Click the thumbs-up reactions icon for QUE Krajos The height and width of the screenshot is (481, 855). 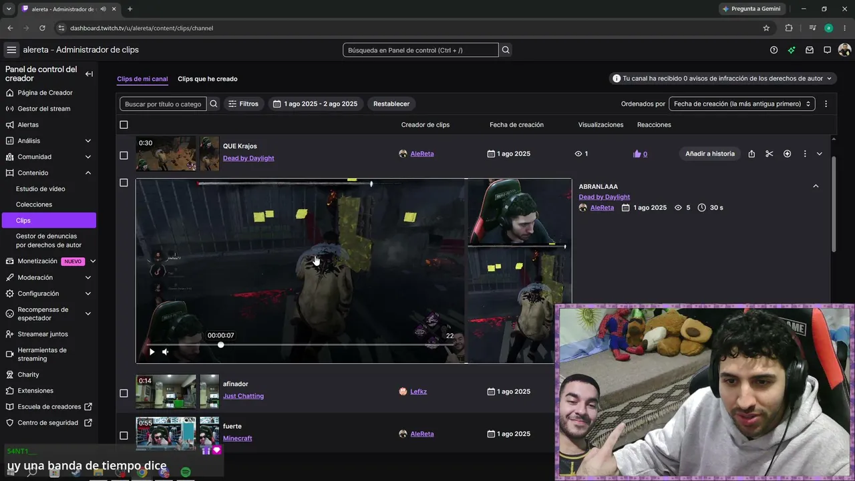637,154
